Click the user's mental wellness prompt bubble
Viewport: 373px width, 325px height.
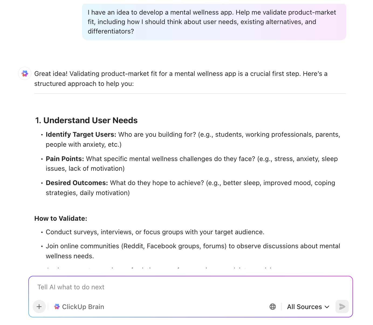coord(214,22)
